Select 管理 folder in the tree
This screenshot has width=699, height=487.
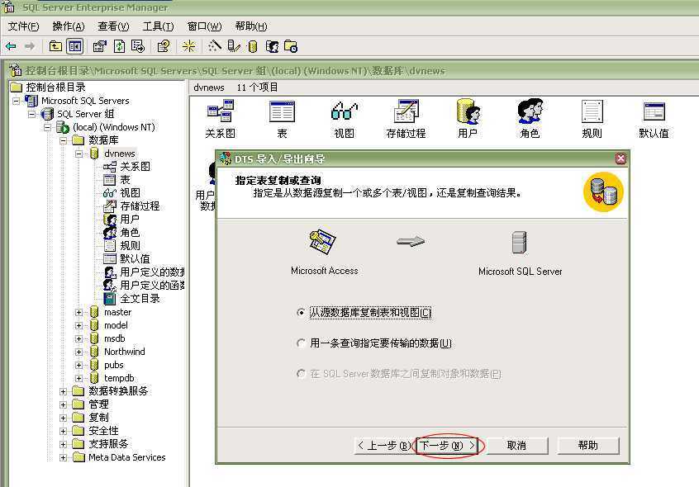(x=98, y=404)
